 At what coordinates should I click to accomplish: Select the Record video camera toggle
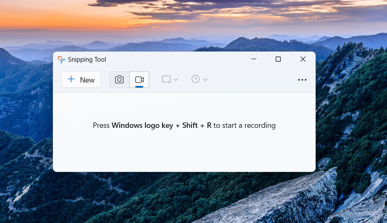pyautogui.click(x=140, y=80)
